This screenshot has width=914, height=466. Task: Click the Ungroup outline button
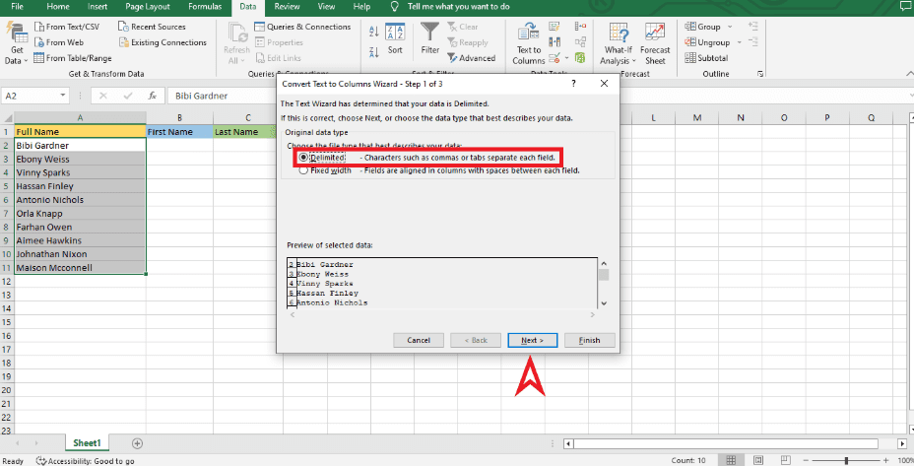click(707, 42)
